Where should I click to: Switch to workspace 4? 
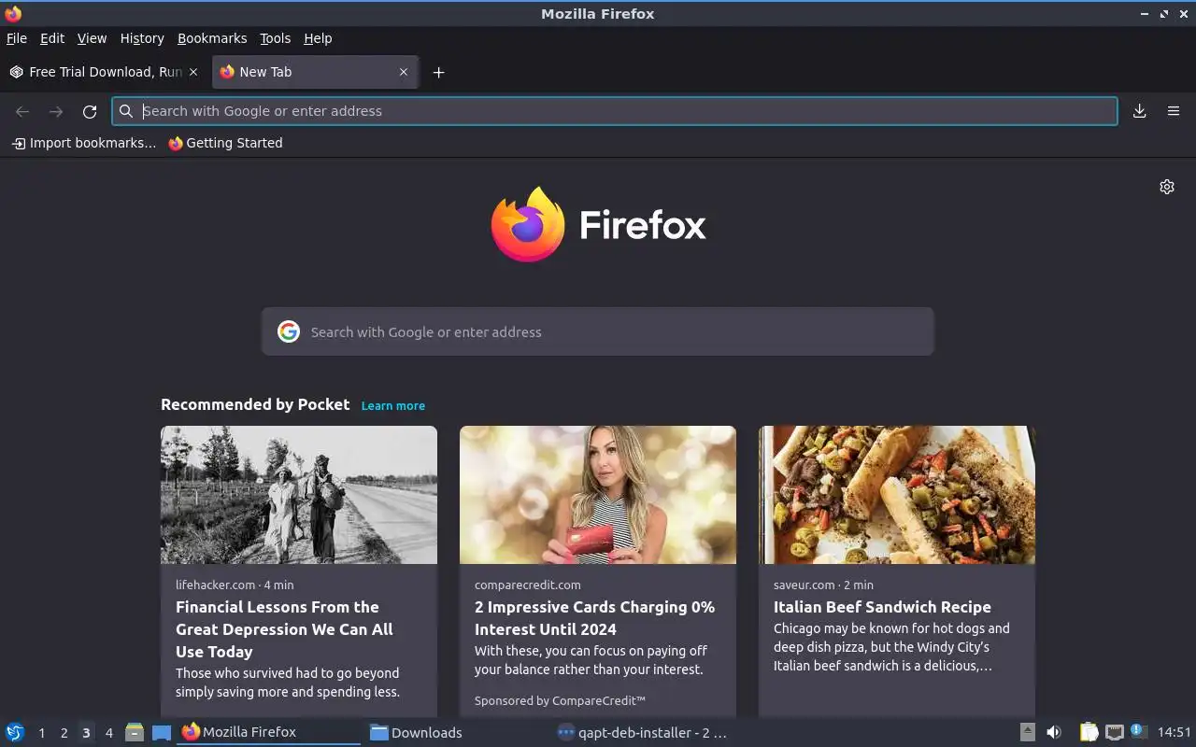click(x=108, y=733)
